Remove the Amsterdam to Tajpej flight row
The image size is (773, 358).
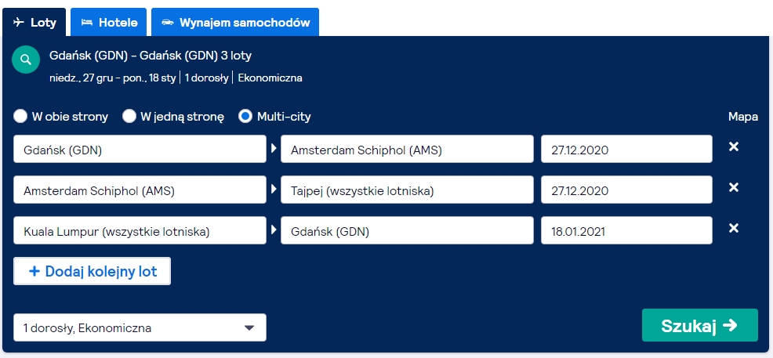[734, 187]
